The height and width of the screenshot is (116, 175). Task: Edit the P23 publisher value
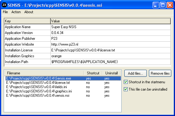[x=111, y=39]
